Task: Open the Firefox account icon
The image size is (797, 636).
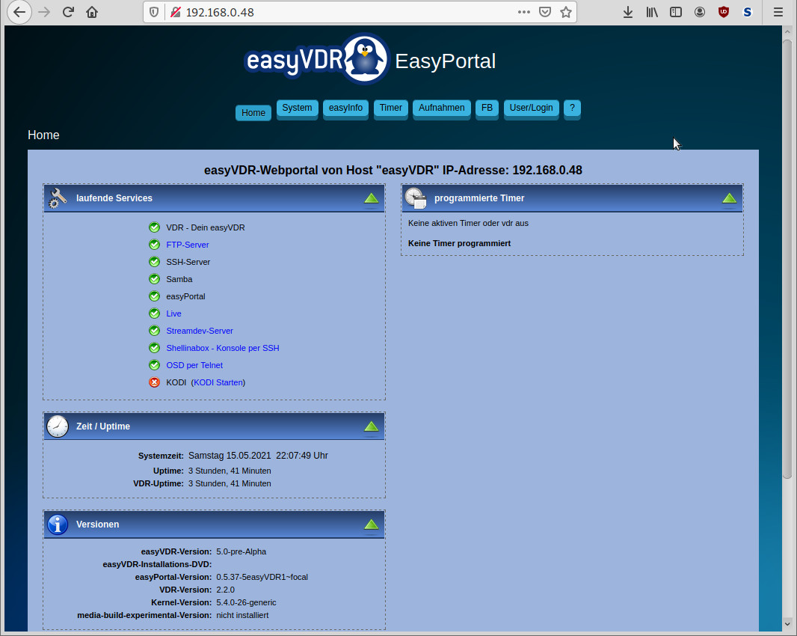Action: coord(700,12)
